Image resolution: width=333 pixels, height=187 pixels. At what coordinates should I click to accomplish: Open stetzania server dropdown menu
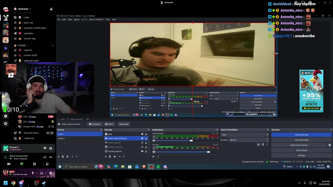click(24, 9)
